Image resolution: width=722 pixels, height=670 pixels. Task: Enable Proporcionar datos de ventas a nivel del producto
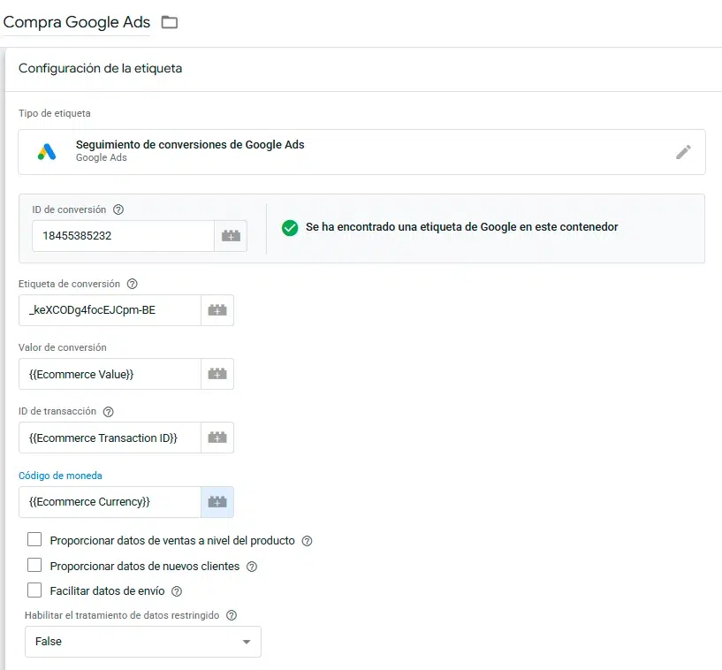(x=34, y=539)
